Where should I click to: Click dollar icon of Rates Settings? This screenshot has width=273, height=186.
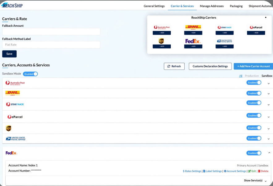[x=184, y=171]
